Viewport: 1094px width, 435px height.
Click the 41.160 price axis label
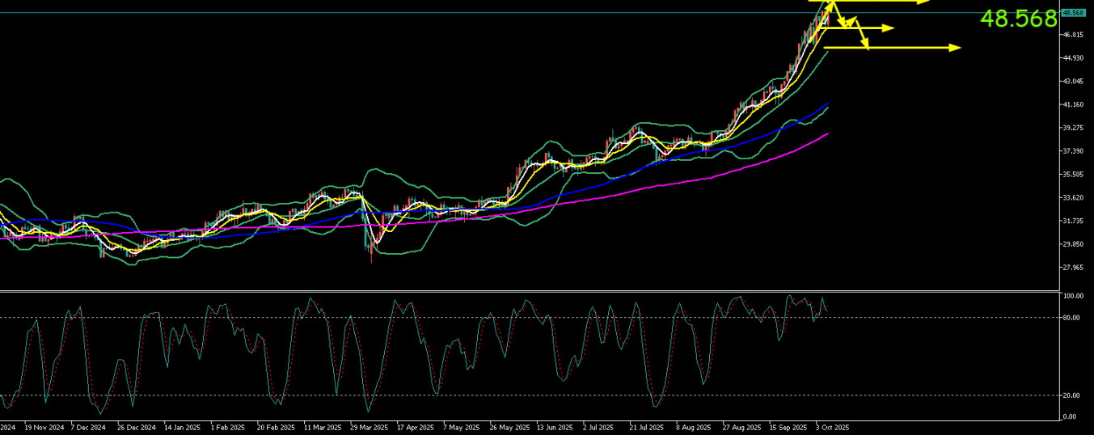(x=1074, y=104)
